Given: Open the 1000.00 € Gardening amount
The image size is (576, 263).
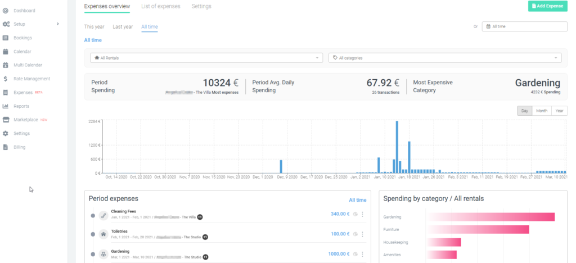Looking at the screenshot, I should click(x=339, y=254).
